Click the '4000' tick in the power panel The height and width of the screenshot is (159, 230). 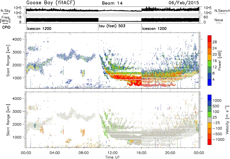tap(17, 39)
